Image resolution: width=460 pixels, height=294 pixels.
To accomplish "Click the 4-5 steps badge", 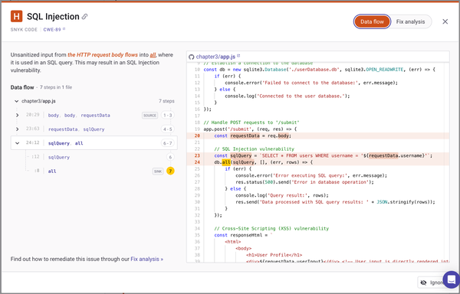I will [x=167, y=129].
